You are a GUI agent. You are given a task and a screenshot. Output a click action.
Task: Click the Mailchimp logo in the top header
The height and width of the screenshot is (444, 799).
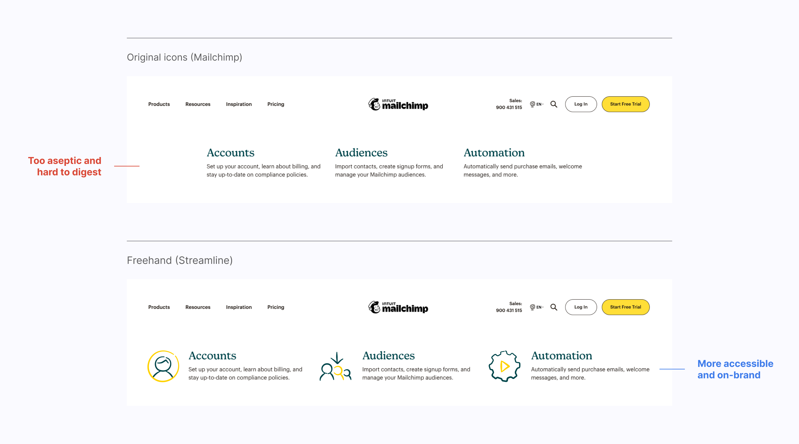pos(398,104)
